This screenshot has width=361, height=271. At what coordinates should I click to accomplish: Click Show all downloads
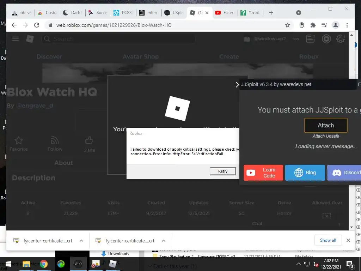[328, 240]
